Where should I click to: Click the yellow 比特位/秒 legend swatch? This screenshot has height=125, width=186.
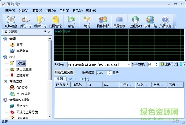[162, 64]
